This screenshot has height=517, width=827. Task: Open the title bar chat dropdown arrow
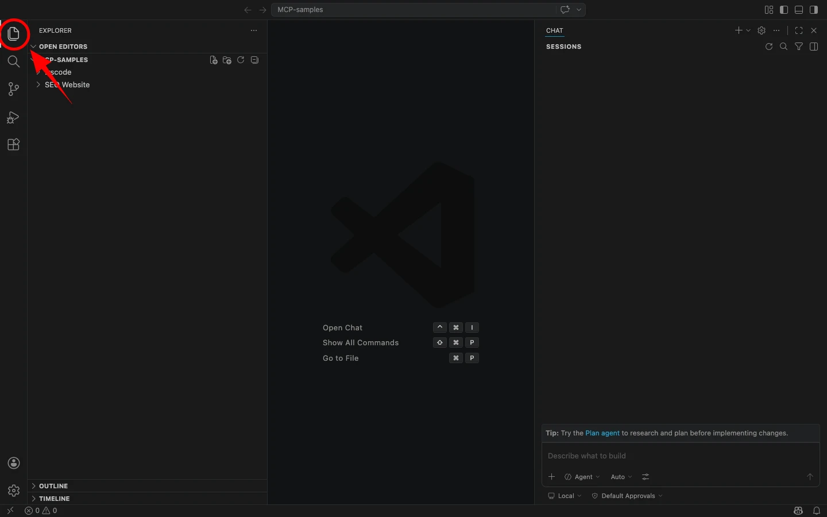coord(579,10)
